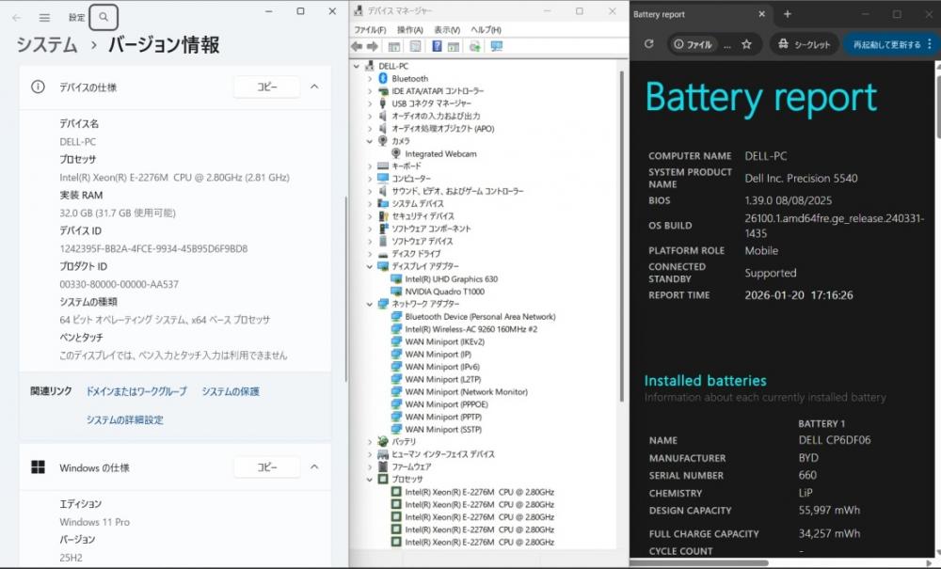
Task: Collapse the デバイスの仕様 section chevron
Action: (314, 87)
